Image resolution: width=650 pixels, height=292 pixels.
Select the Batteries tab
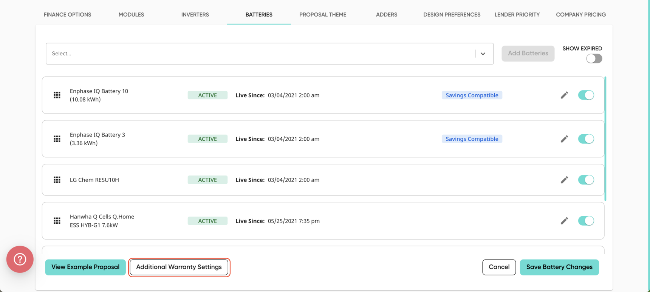tap(259, 14)
